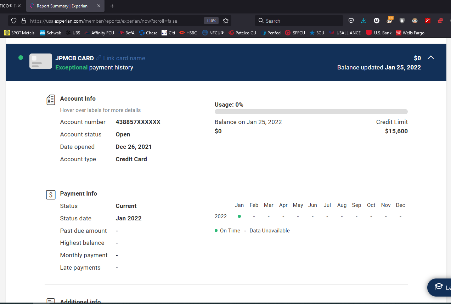
Task: Open the U.S. Bank bookmark
Action: pyautogui.click(x=379, y=33)
